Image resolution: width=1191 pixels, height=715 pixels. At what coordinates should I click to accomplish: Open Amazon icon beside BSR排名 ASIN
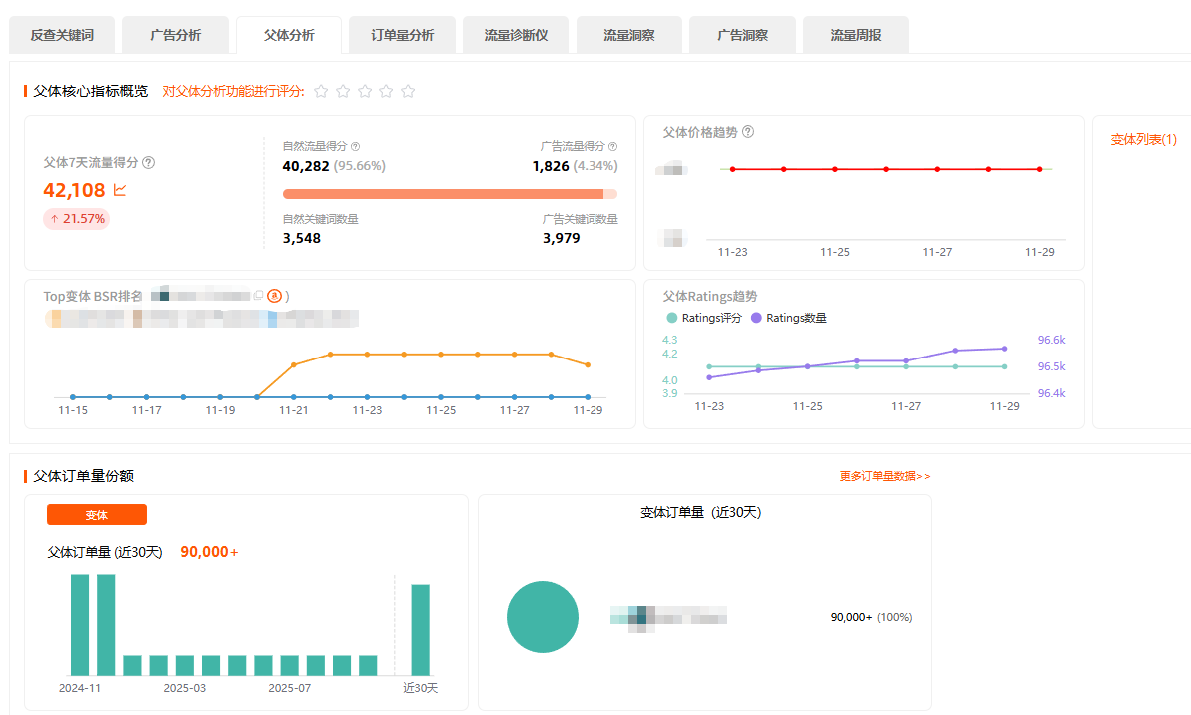274,296
